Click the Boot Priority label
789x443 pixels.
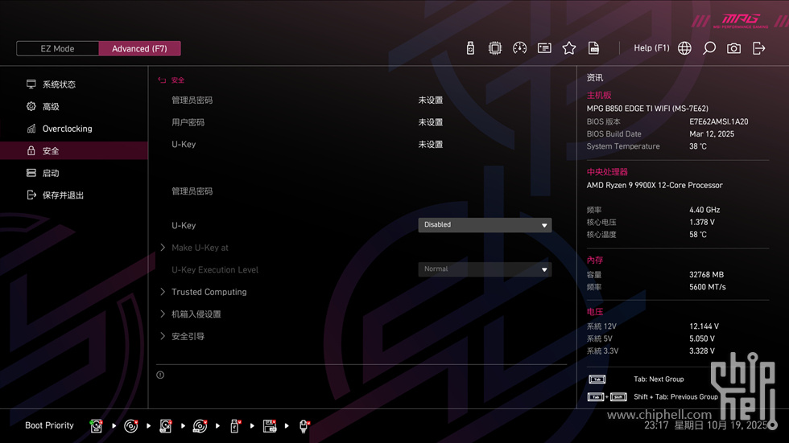(49, 425)
